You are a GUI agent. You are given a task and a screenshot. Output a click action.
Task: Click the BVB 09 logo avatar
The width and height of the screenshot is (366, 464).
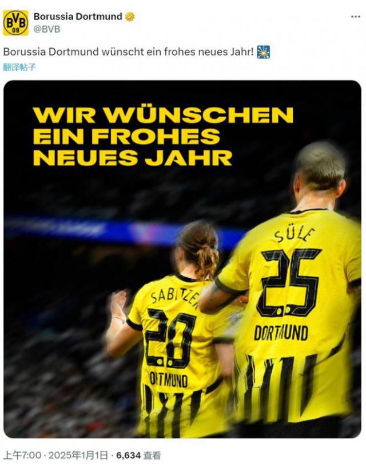click(15, 23)
